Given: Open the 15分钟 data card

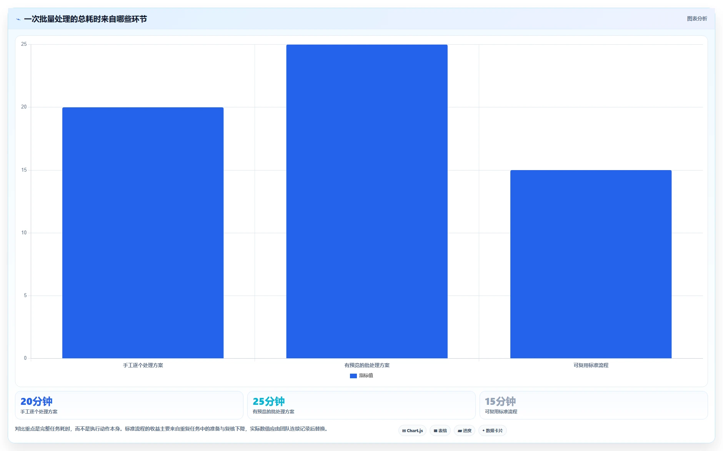Looking at the screenshot, I should click(x=593, y=405).
